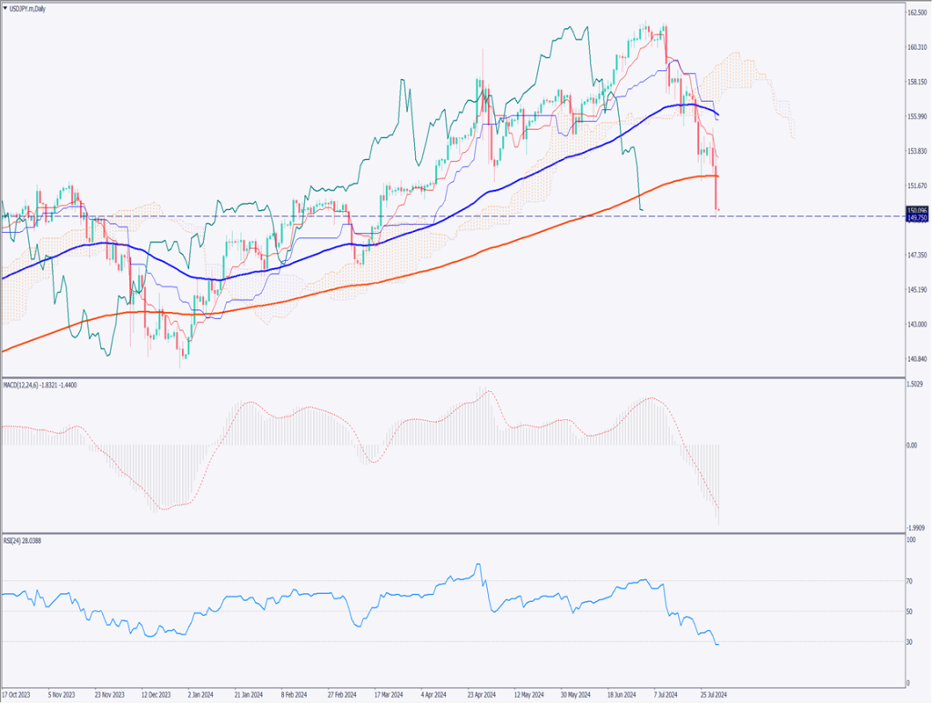
Task: Click the divider between MACD and RSI panes
Action: tap(455, 533)
